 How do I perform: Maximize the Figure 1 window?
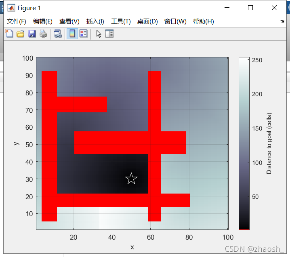[250, 8]
